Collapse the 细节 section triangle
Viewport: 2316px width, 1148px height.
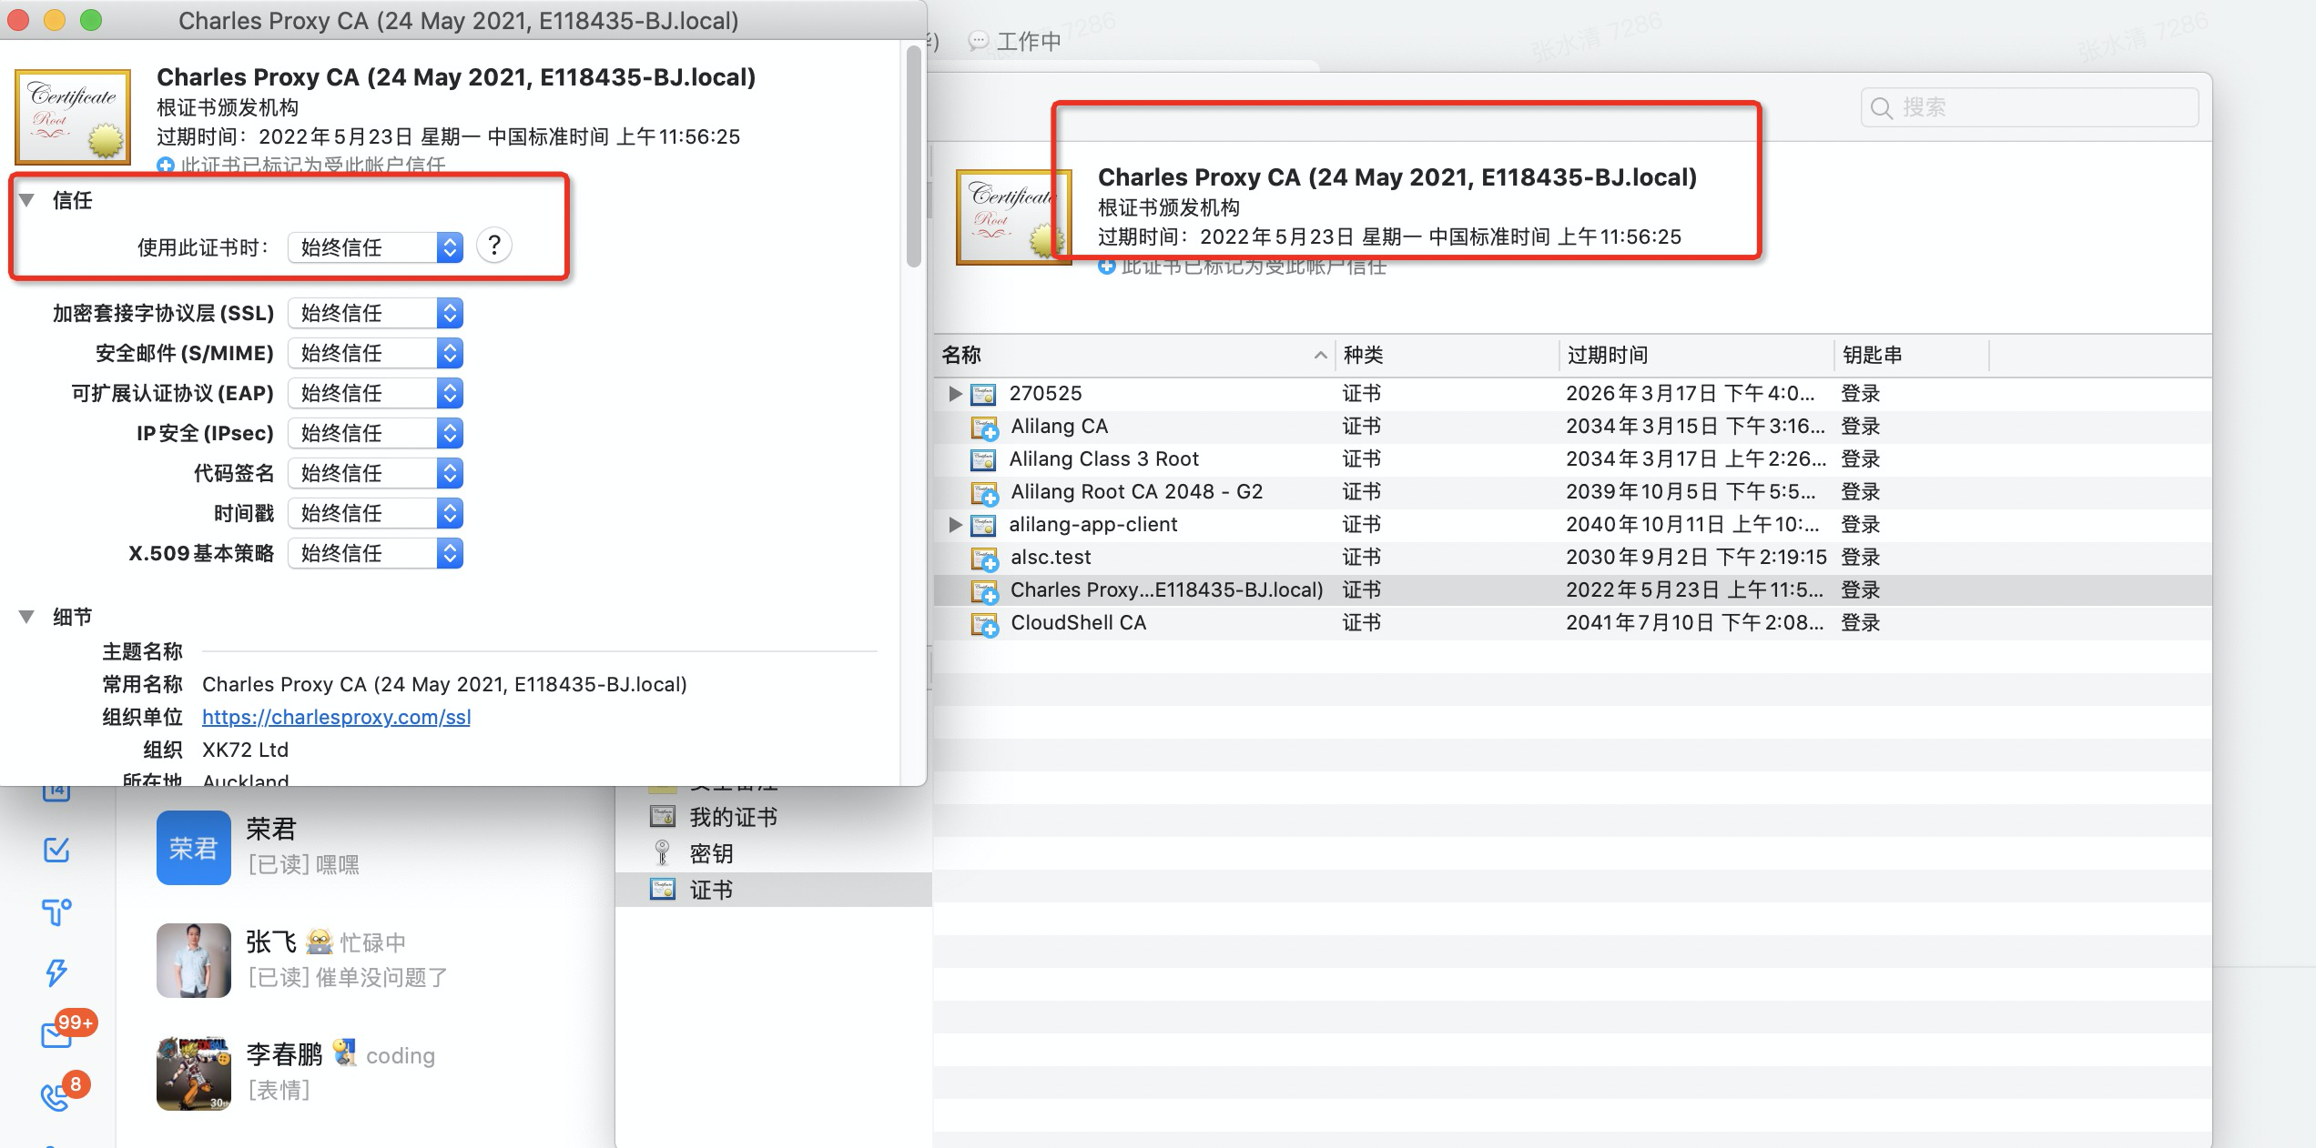point(27,617)
